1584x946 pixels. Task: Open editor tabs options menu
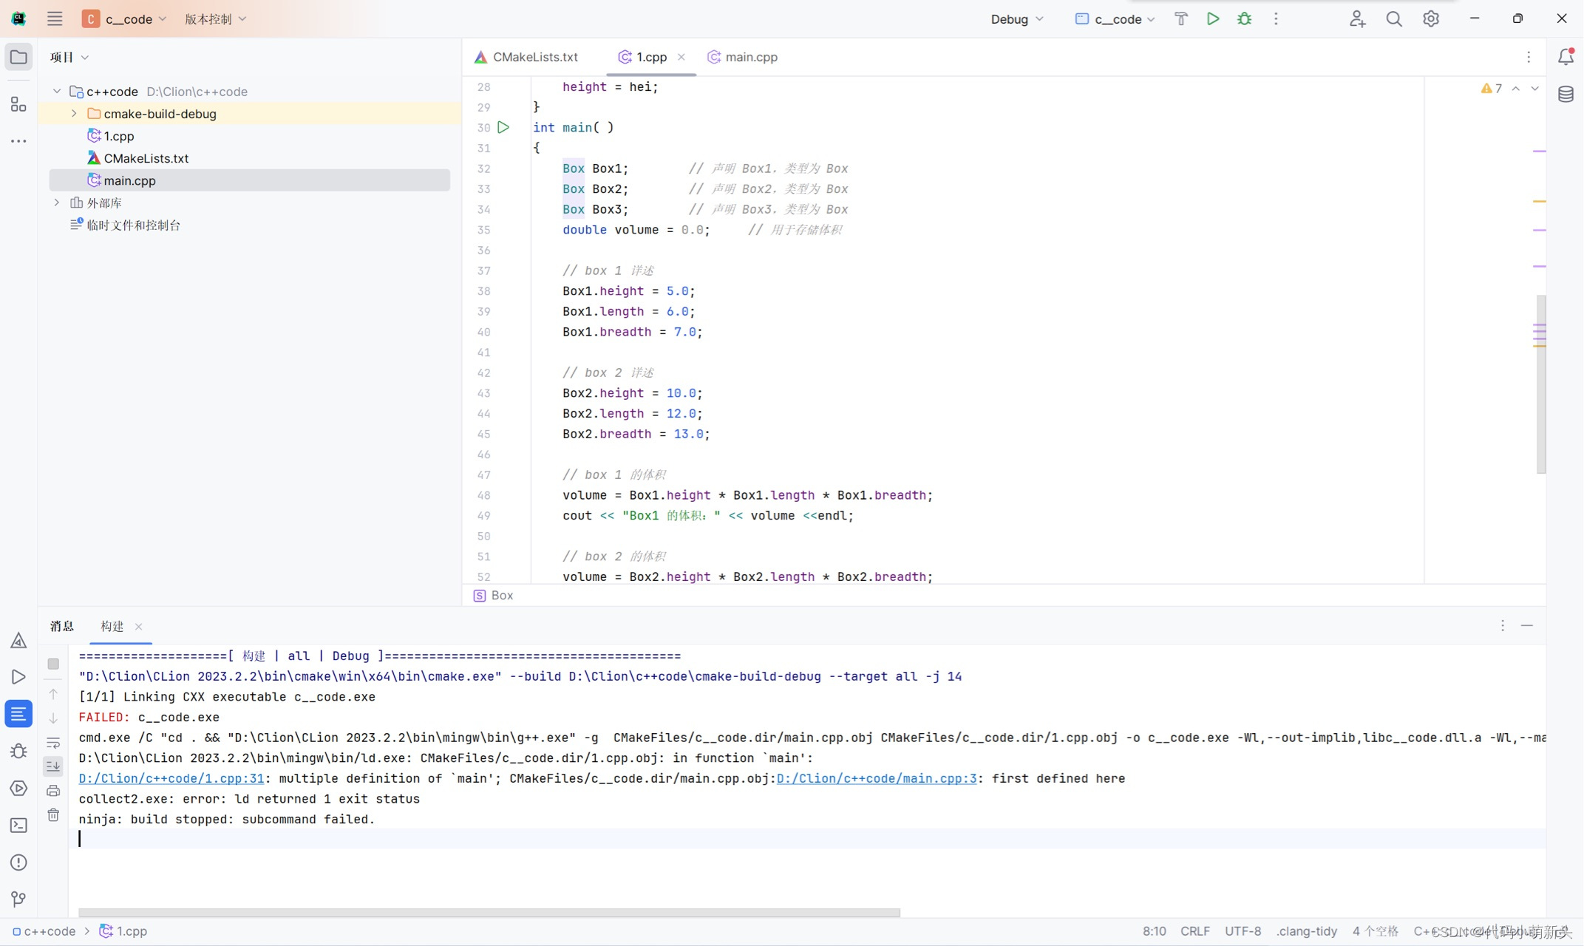coord(1529,57)
